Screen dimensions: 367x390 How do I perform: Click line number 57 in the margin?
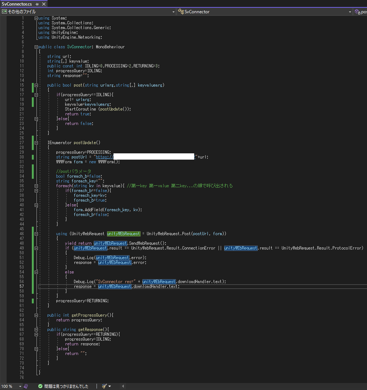22,286
